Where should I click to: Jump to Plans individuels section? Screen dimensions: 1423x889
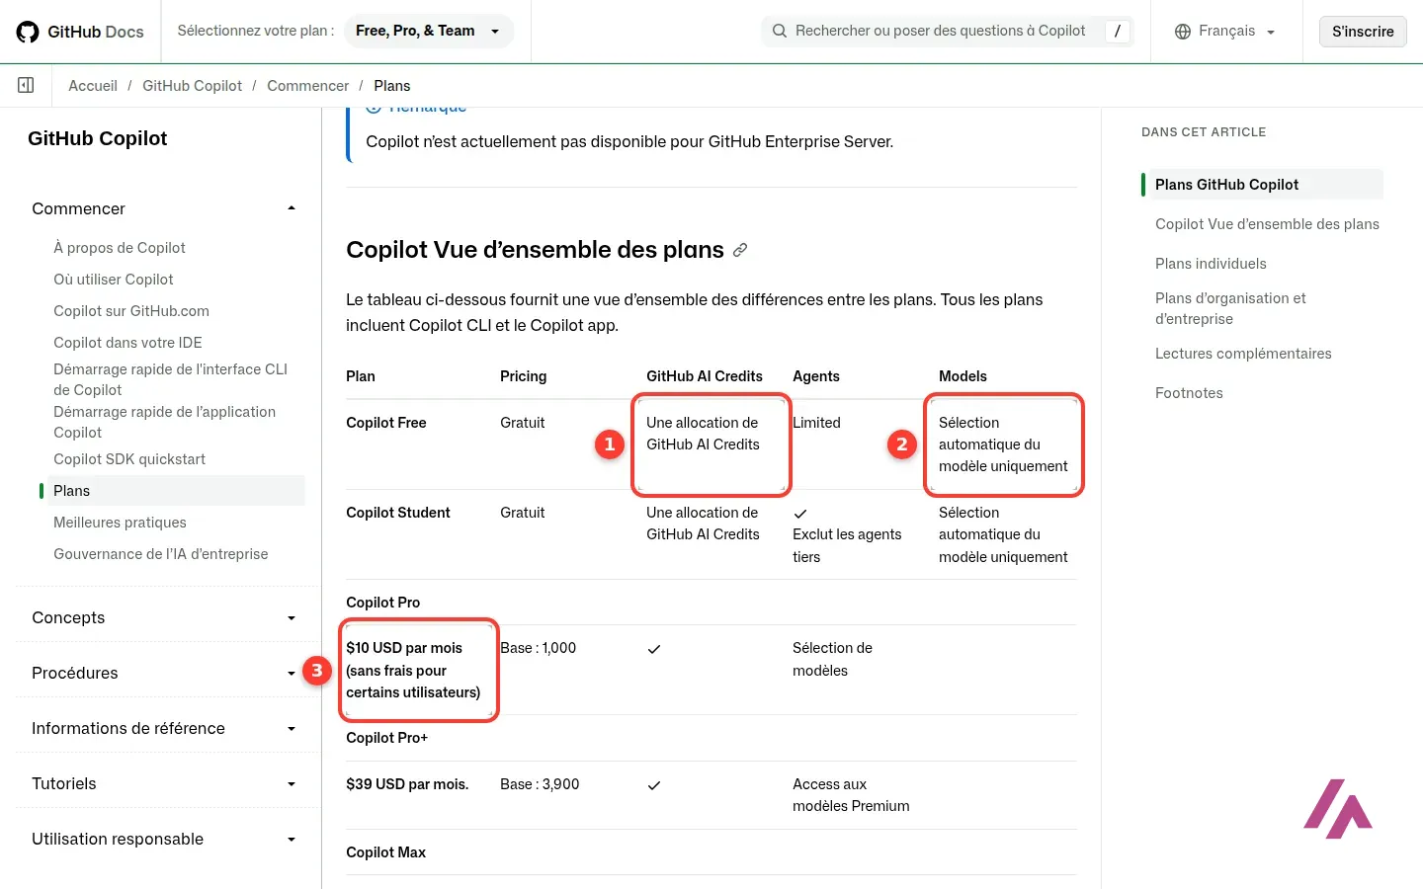tap(1211, 264)
